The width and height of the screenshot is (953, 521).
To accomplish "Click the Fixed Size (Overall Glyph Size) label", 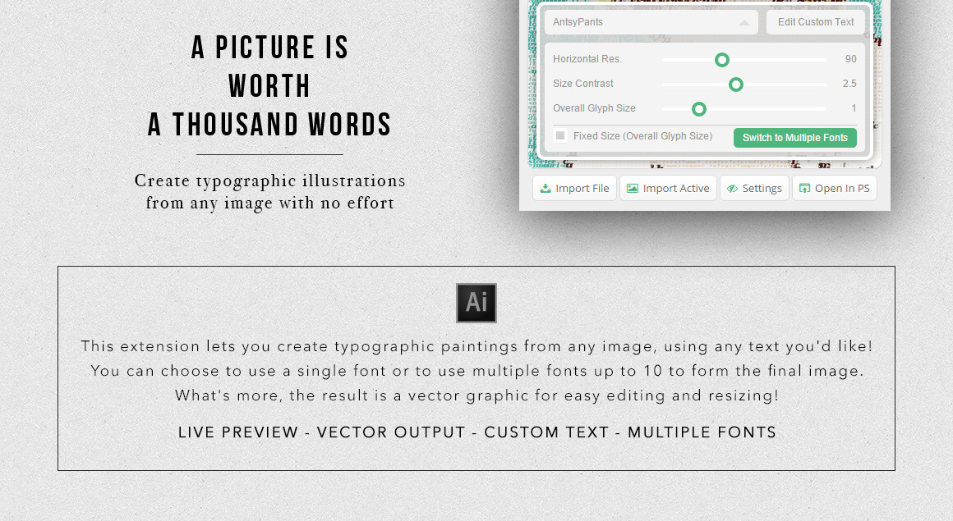I will [x=642, y=136].
